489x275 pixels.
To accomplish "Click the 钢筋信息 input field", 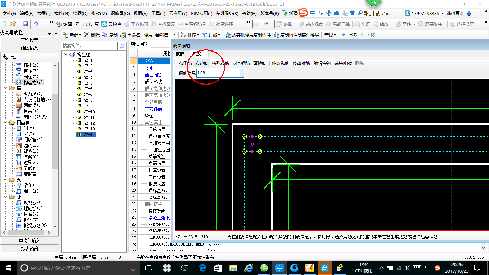I will tap(218, 73).
